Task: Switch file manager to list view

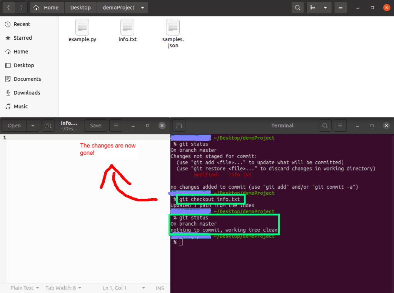Action: pos(313,8)
